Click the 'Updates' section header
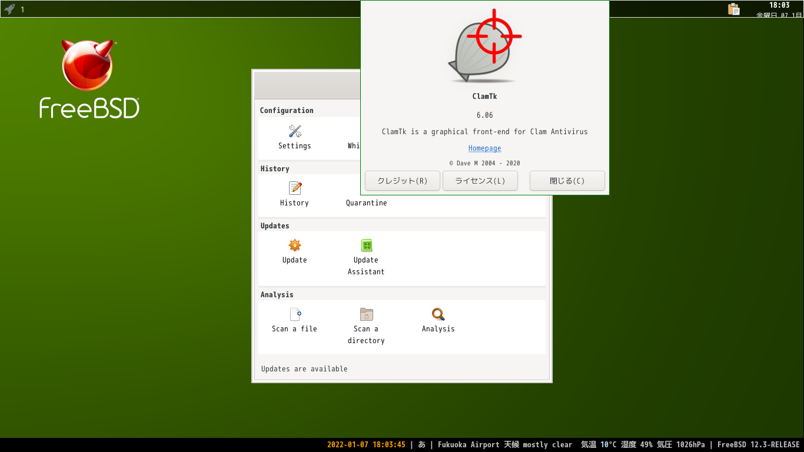The width and height of the screenshot is (804, 452). pos(275,226)
